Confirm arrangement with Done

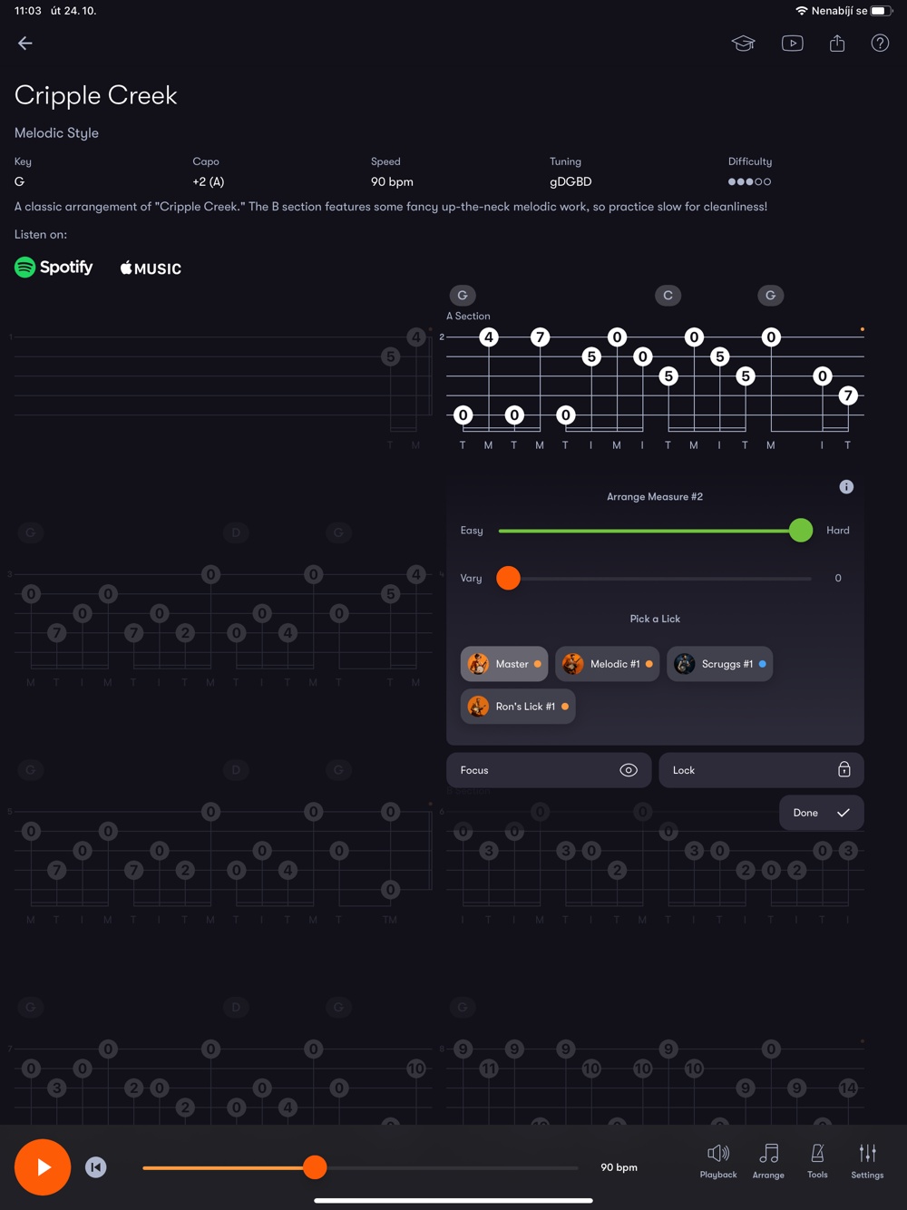click(822, 813)
